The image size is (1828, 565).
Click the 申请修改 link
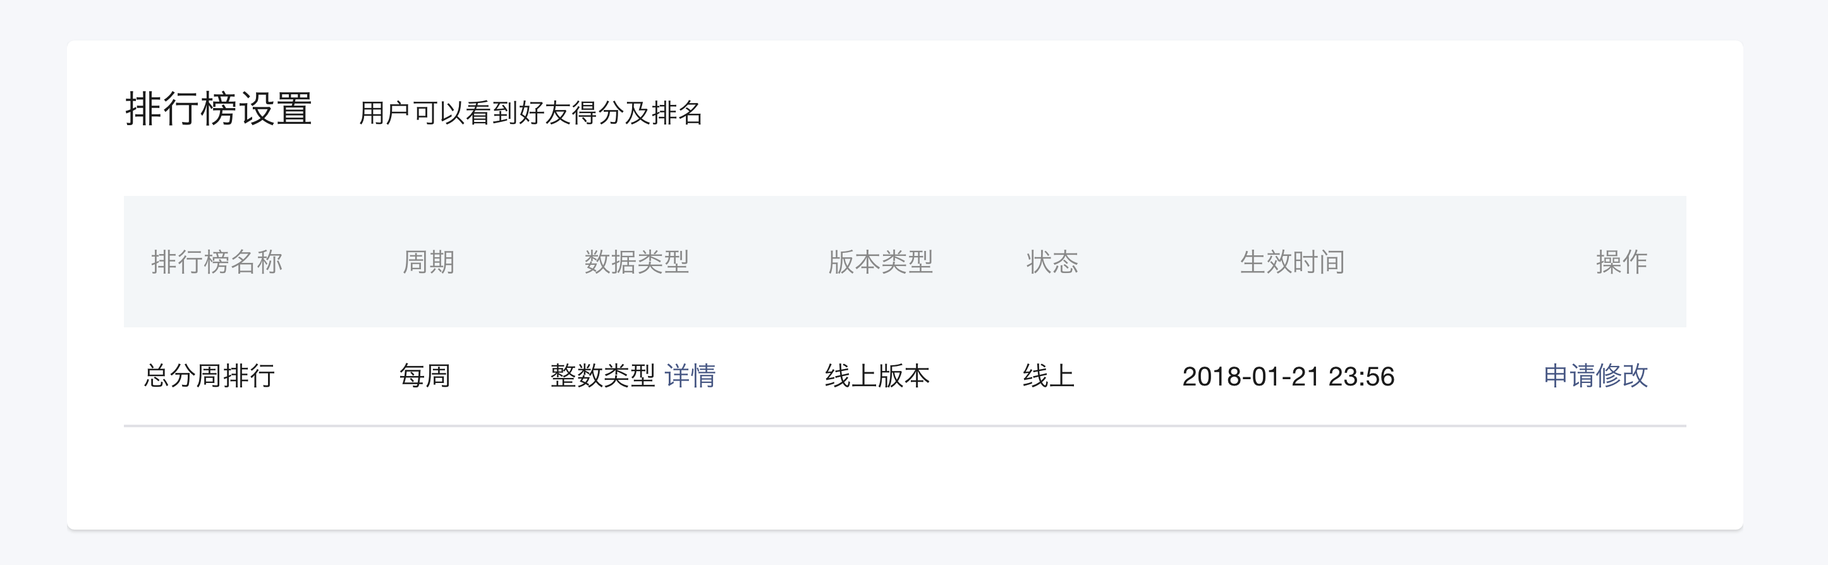(1595, 375)
